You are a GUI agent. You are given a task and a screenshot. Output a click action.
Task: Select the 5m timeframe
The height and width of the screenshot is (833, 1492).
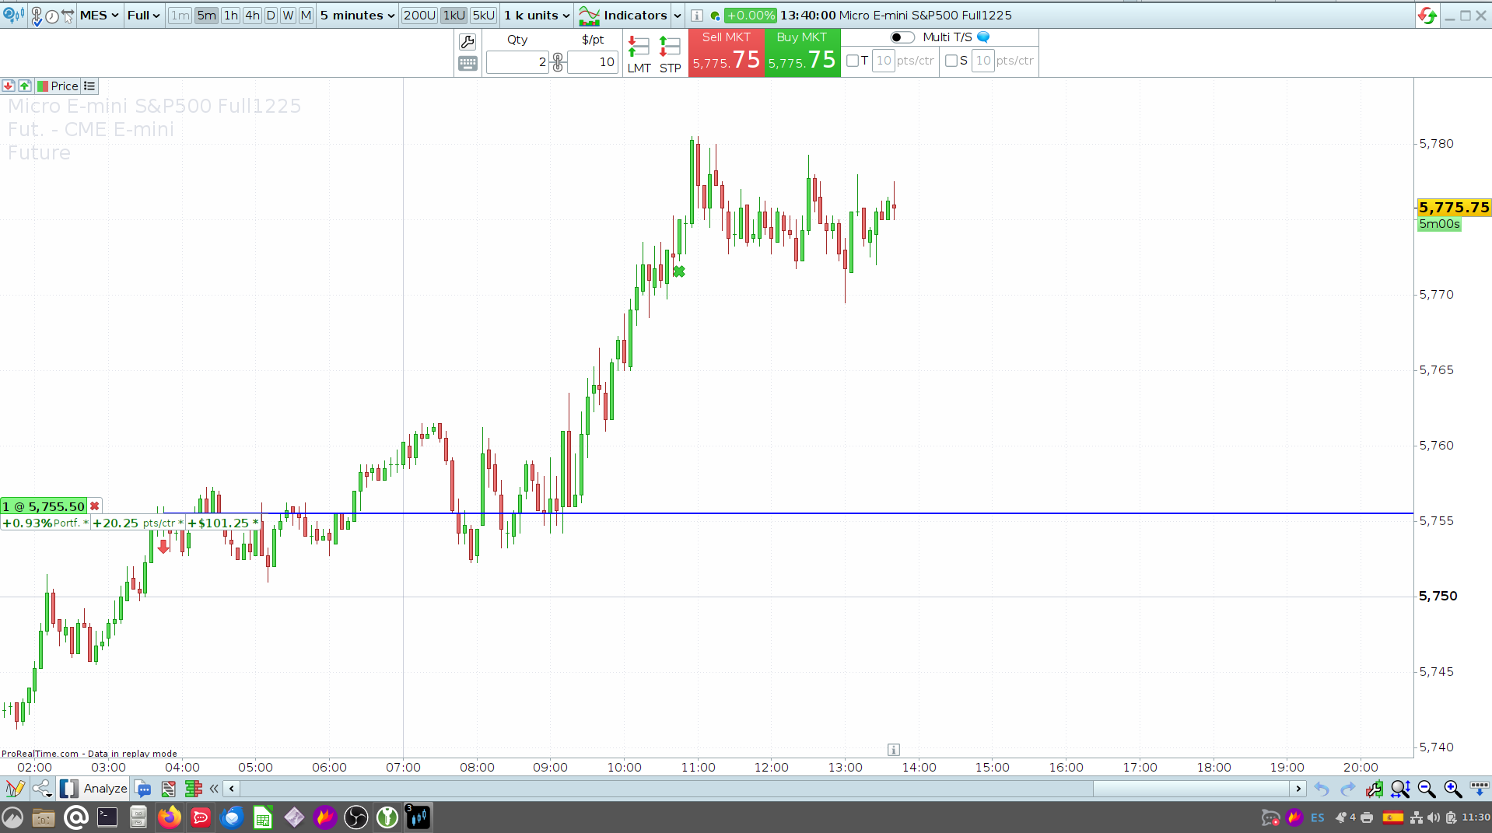[x=207, y=16]
